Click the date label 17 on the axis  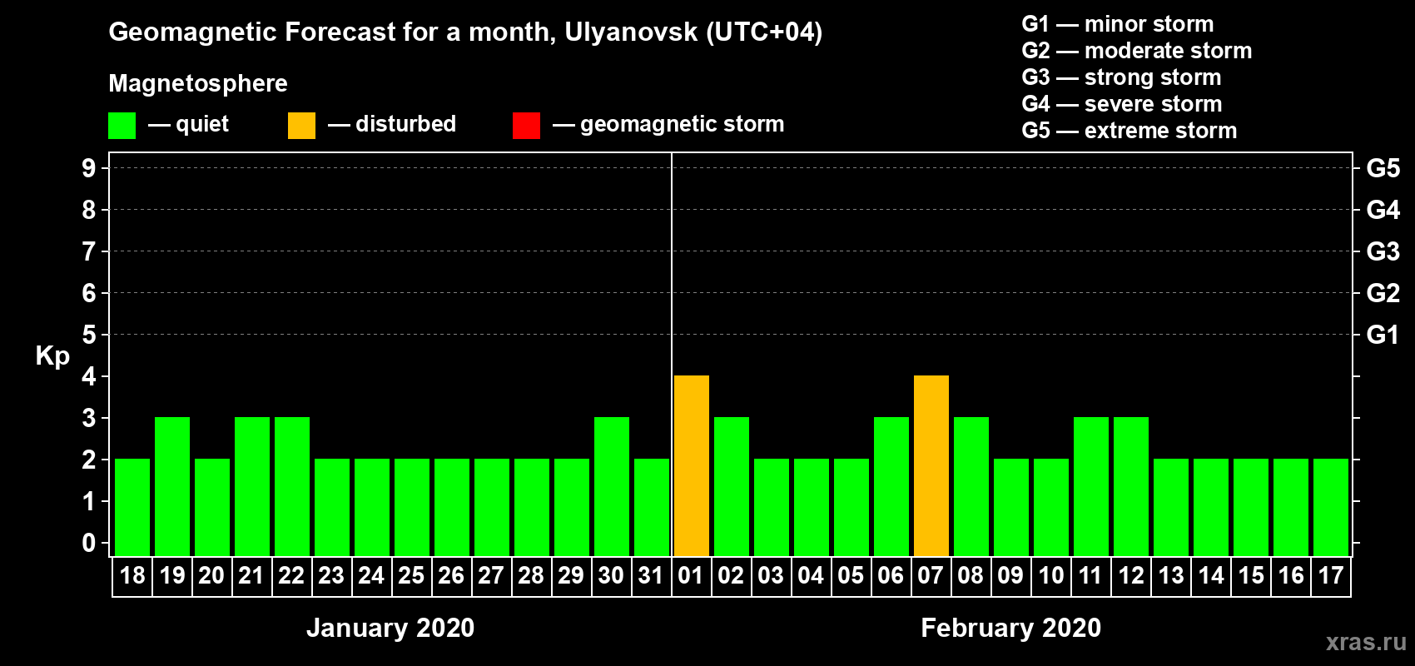point(1330,576)
